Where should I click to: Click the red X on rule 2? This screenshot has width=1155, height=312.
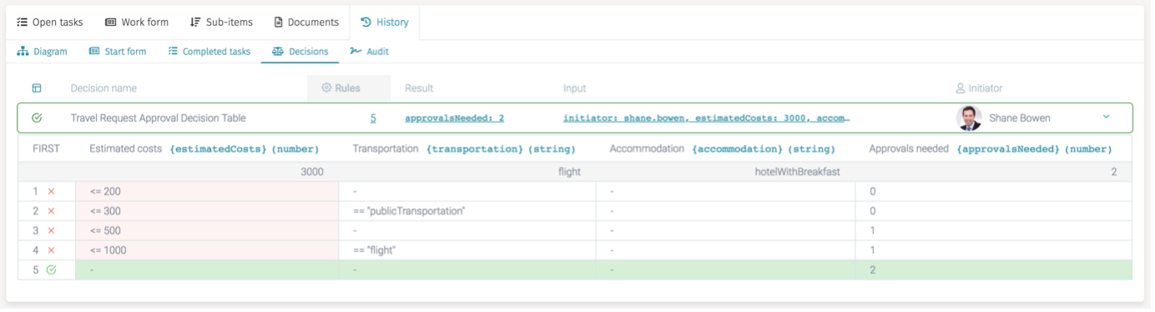pyautogui.click(x=51, y=211)
